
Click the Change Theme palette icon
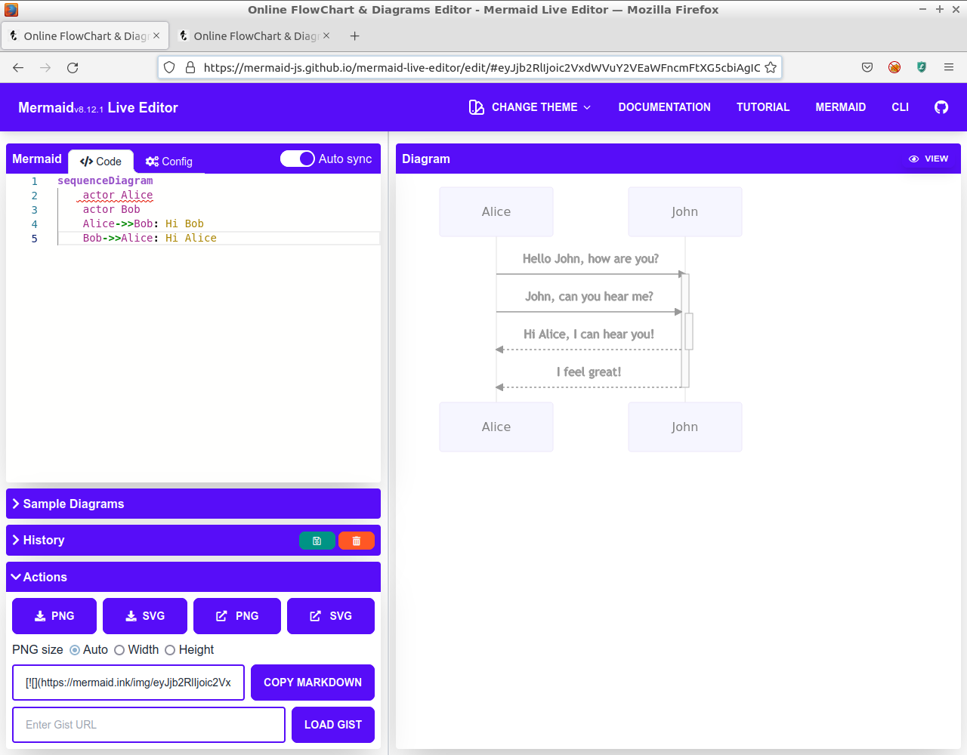pos(476,107)
